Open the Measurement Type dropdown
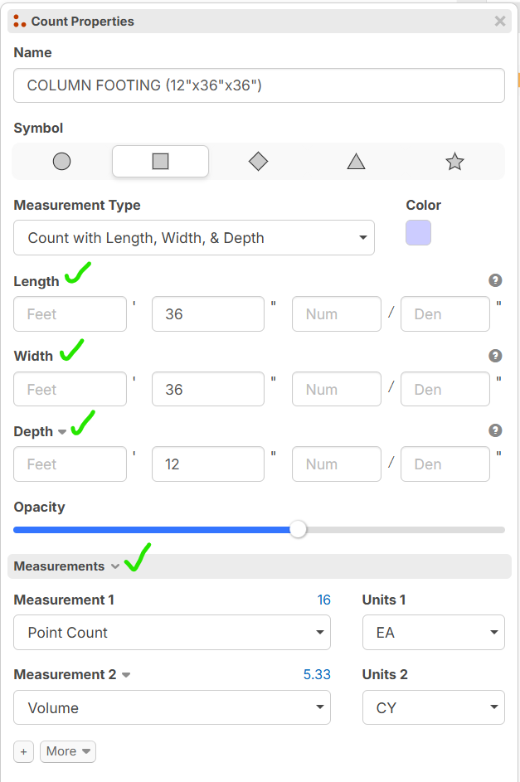The image size is (520, 782). pyautogui.click(x=194, y=238)
